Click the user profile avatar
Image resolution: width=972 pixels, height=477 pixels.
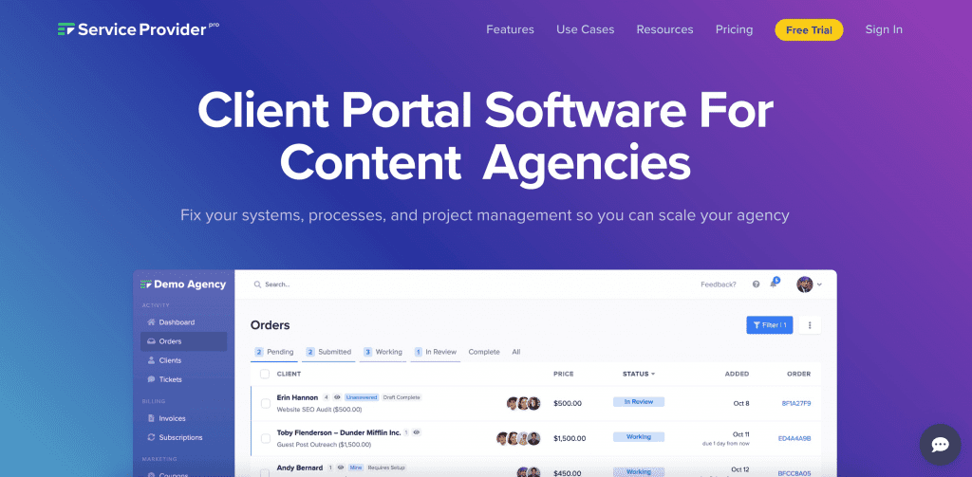pyautogui.click(x=805, y=284)
